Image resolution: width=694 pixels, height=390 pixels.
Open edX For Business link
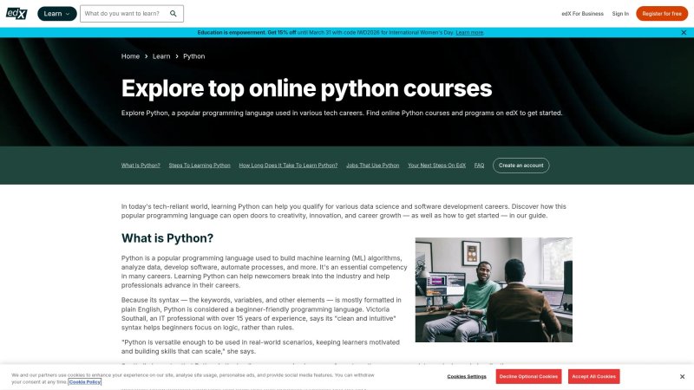(x=582, y=14)
